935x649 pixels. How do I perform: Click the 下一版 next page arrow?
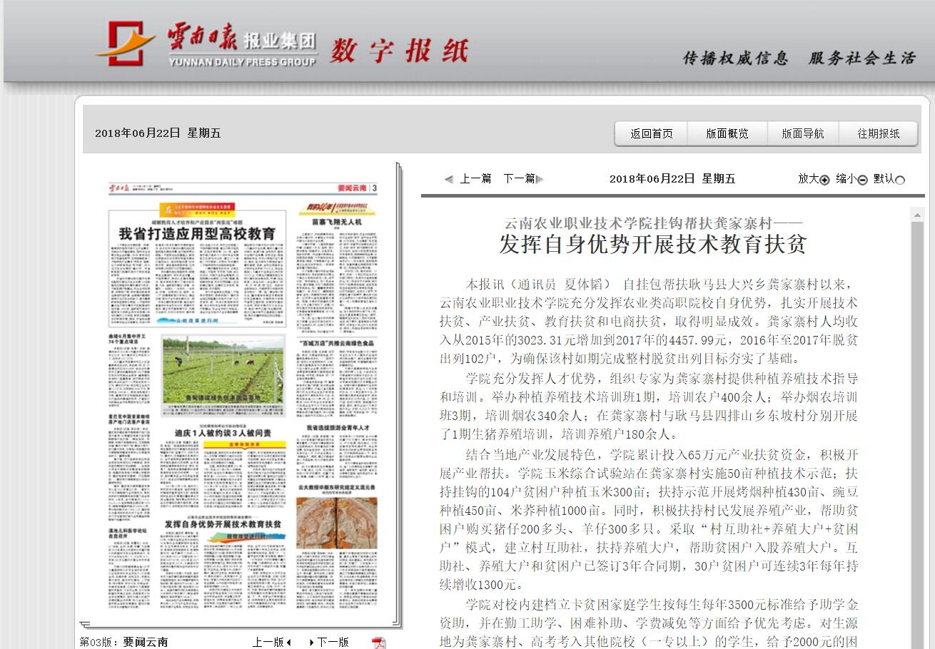pos(312,643)
